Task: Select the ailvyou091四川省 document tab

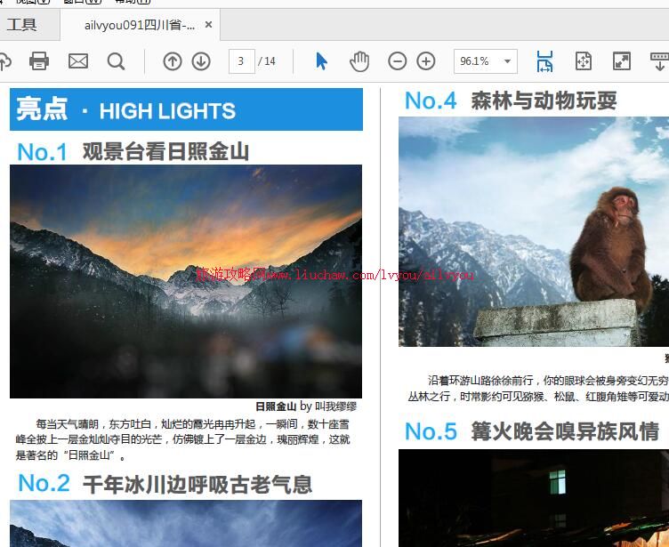Action: [138, 25]
